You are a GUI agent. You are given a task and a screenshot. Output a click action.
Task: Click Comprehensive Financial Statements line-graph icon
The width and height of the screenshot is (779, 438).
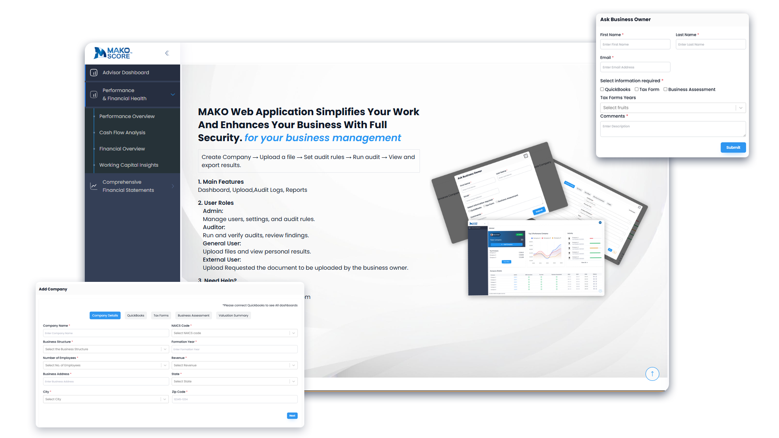(94, 186)
